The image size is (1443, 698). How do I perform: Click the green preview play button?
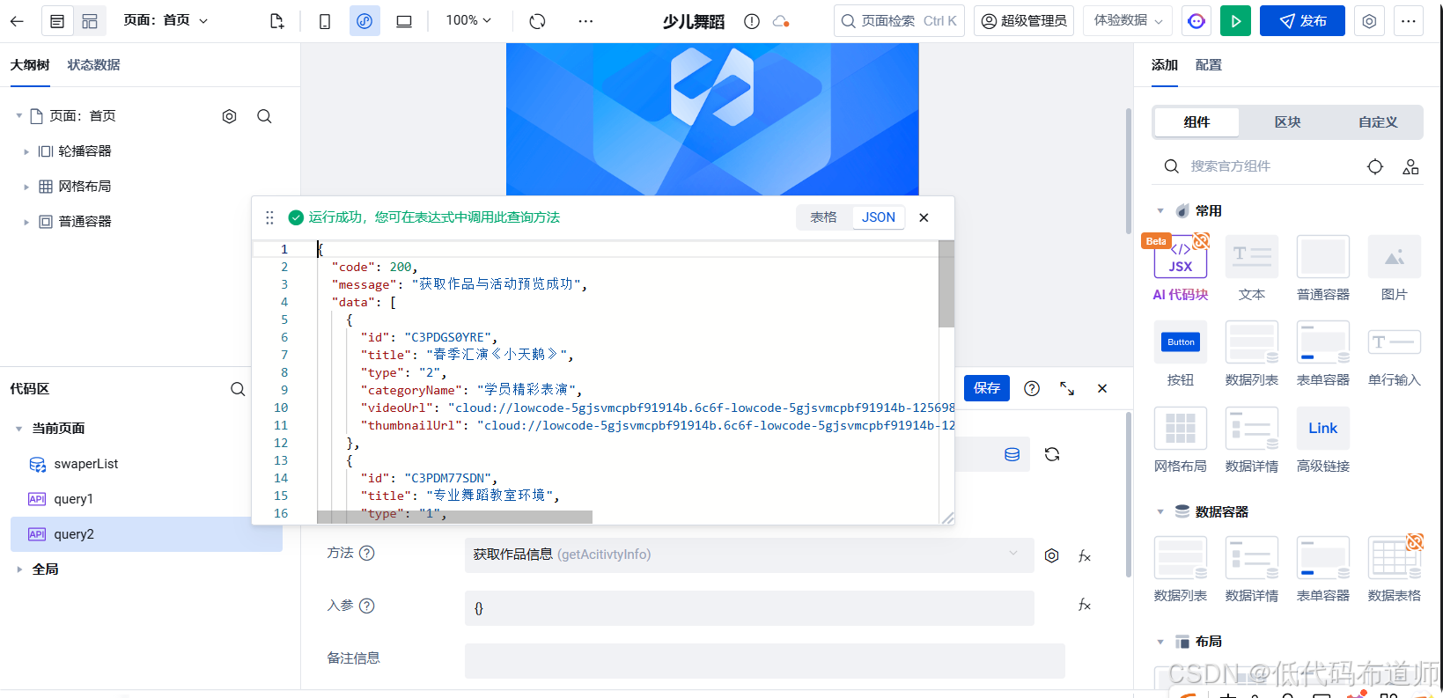[x=1236, y=21]
